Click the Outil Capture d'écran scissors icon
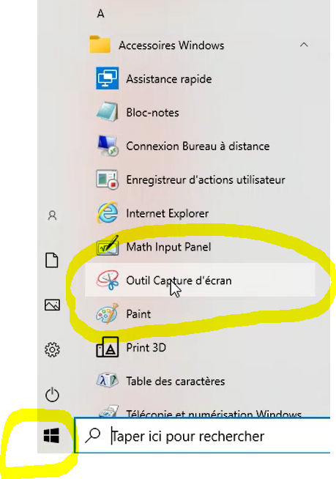 (x=108, y=280)
